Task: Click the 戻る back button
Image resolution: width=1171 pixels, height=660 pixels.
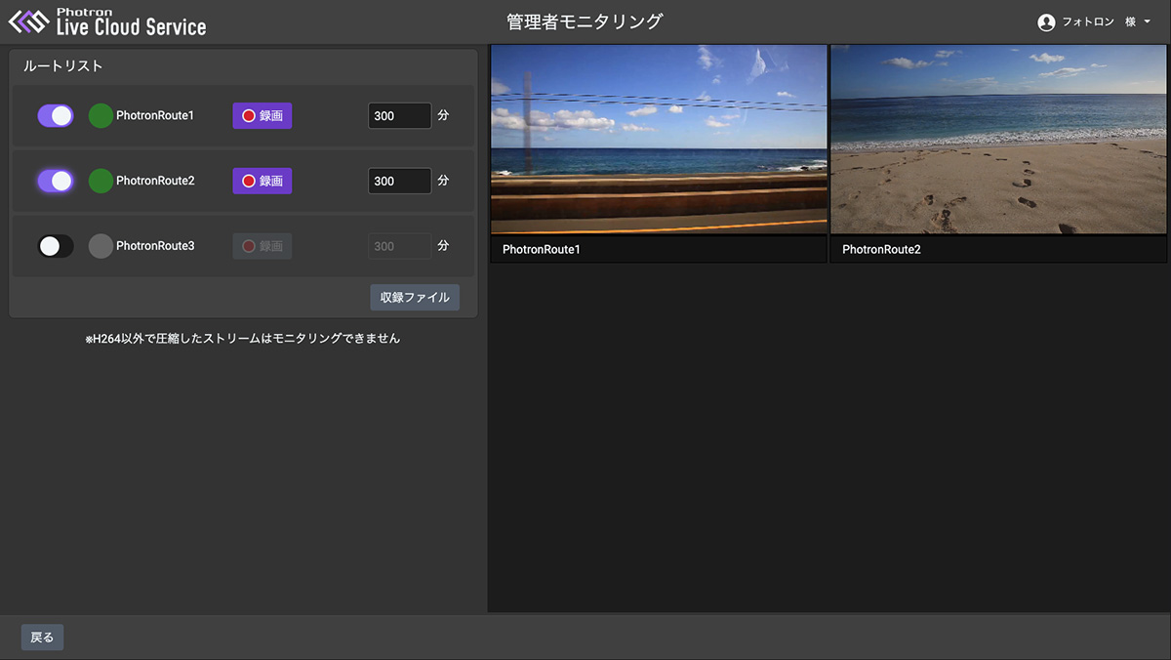Action: click(41, 637)
